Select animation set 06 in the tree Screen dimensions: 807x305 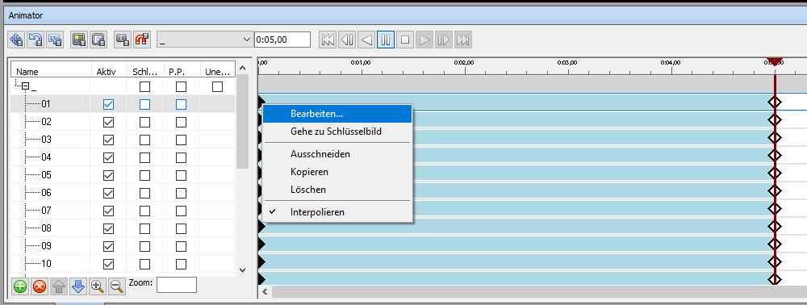pos(46,193)
